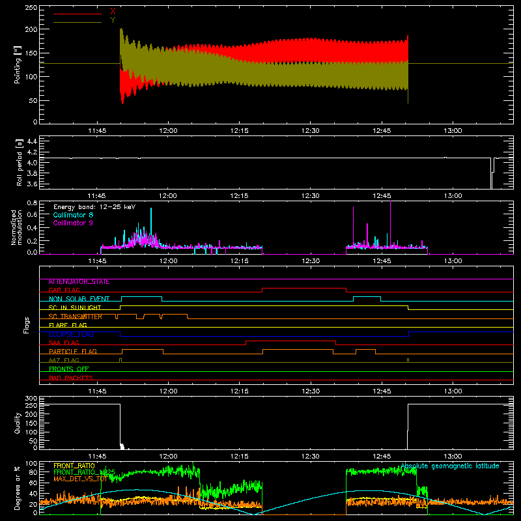Click the olive Y legend line sample
This screenshot has height=521, width=521.
pyautogui.click(x=77, y=22)
